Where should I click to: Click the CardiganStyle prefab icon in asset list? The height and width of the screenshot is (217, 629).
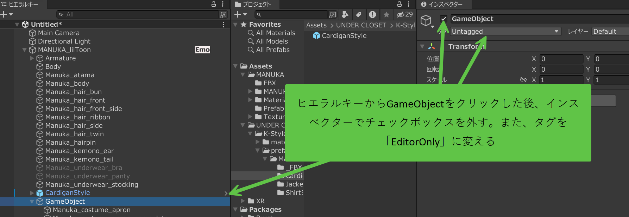[x=316, y=36]
